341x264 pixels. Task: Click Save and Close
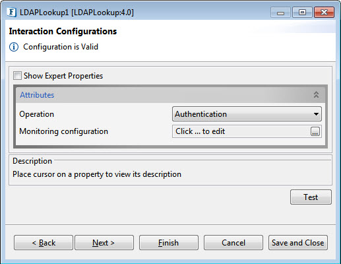(298, 243)
